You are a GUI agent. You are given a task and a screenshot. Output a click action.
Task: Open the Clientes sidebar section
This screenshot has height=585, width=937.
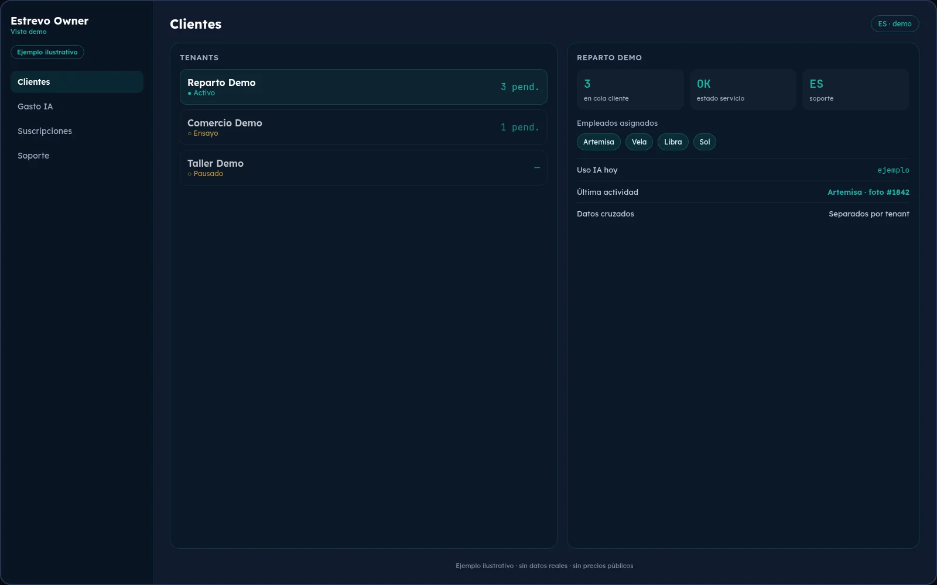(x=77, y=82)
